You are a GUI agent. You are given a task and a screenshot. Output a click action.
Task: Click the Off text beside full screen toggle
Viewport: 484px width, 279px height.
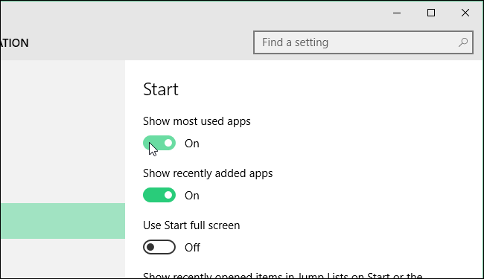[192, 248]
